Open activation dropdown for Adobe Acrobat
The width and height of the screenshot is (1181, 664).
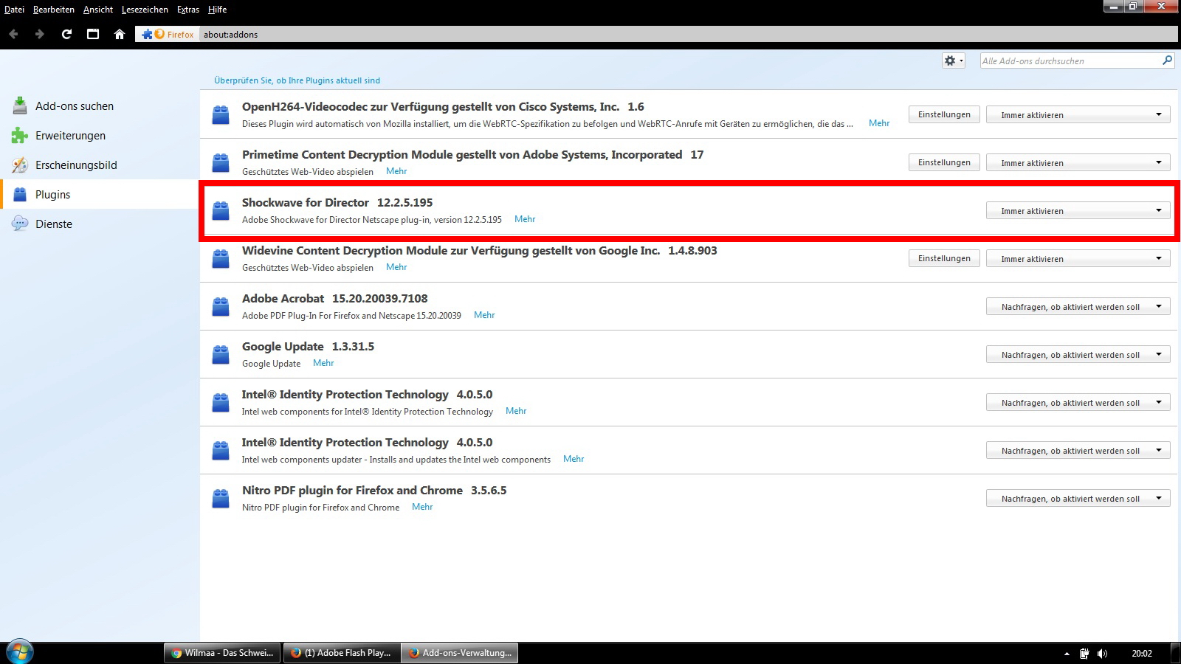(x=1078, y=306)
